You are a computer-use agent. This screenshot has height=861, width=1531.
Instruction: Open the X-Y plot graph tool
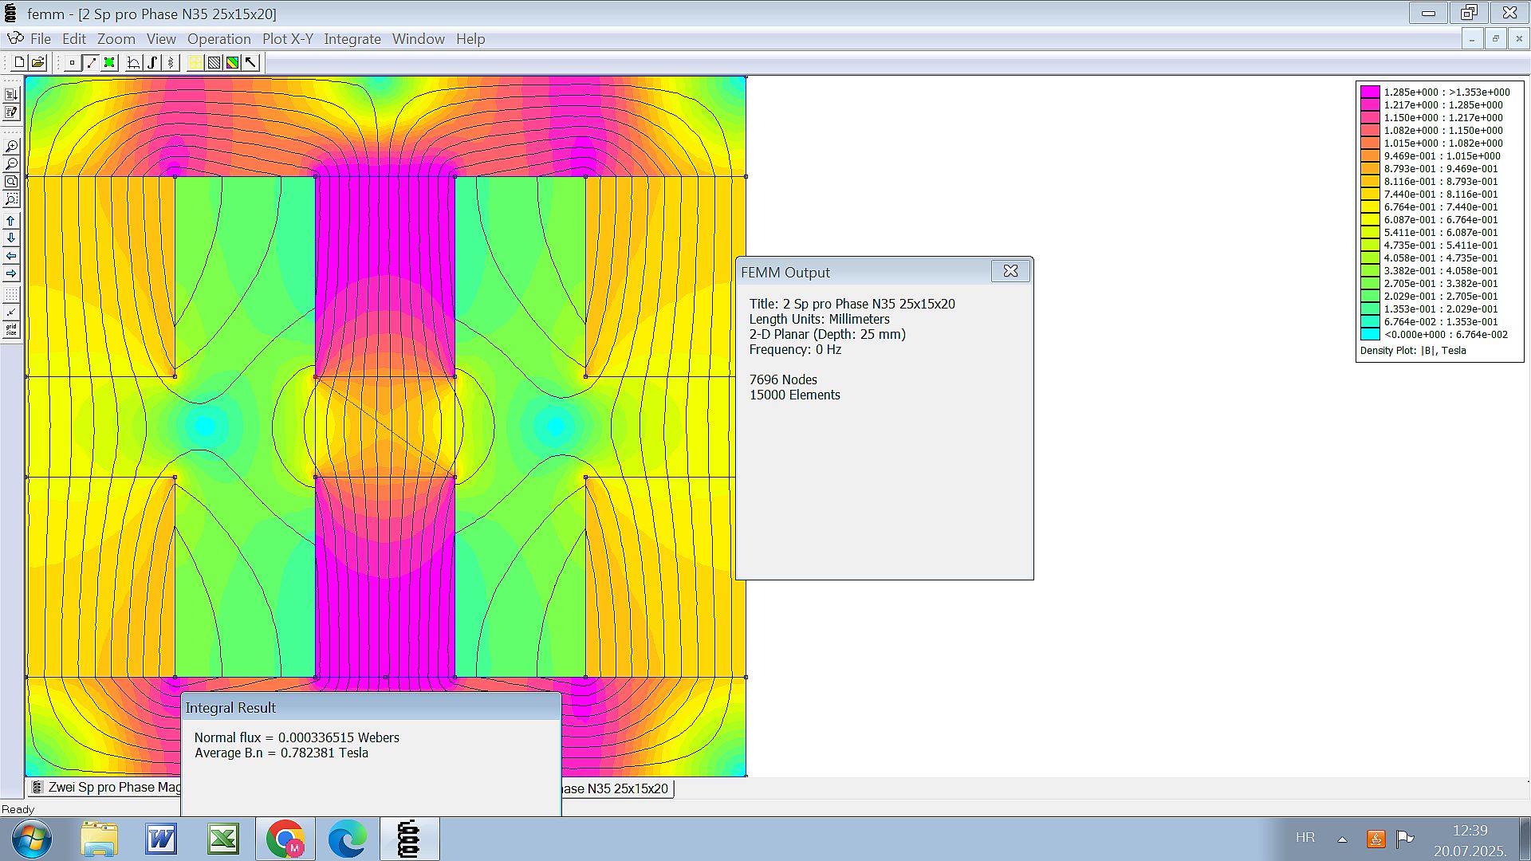pyautogui.click(x=134, y=63)
